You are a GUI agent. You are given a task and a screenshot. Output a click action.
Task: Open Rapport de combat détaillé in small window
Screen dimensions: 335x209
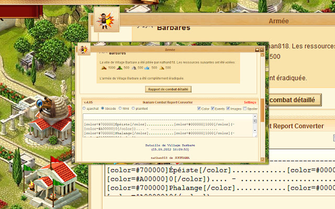pos(168,89)
